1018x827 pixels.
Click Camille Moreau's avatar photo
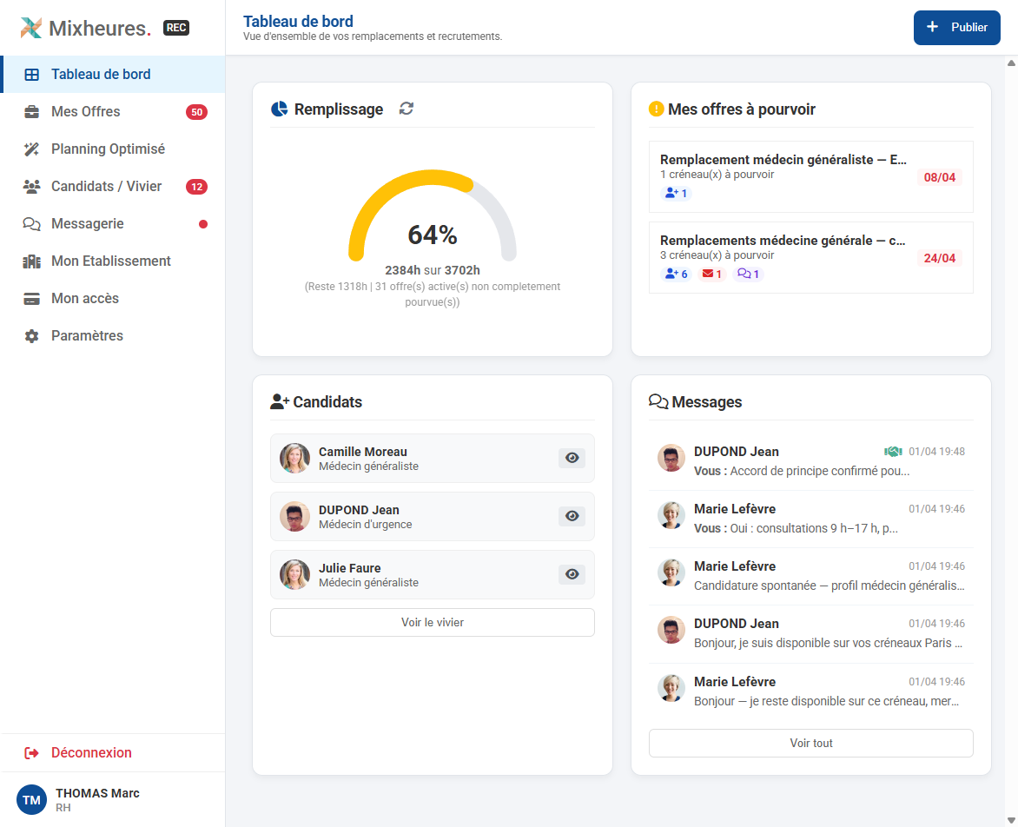[294, 459]
